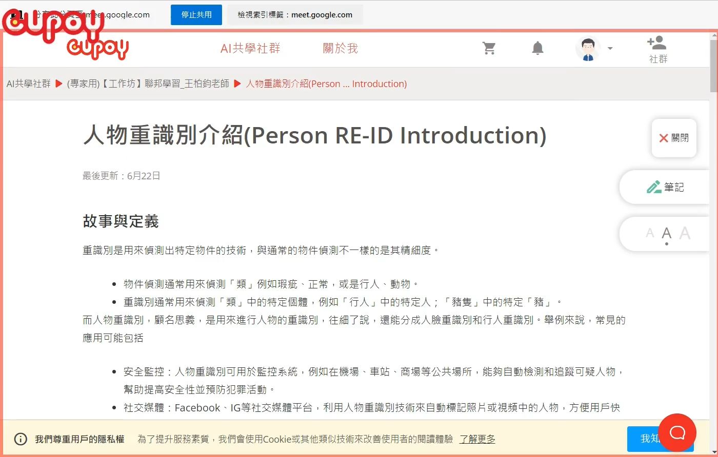Viewport: 718px width, 457px height.
Task: Expand the user avatar dropdown
Action: 610,48
